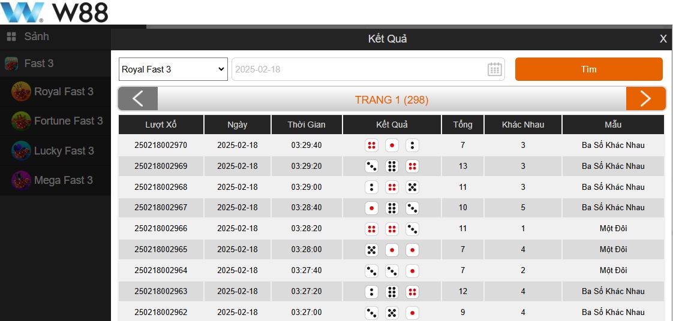The height and width of the screenshot is (321, 673).
Task: Open the Royal Fast 3 game dropdown
Action: 173,69
